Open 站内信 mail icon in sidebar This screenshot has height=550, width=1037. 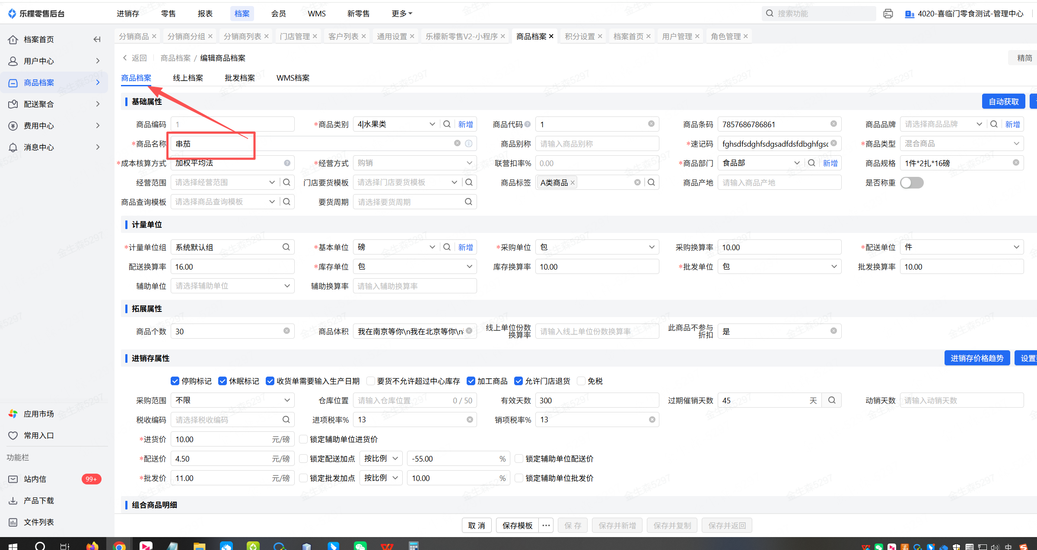click(x=13, y=479)
